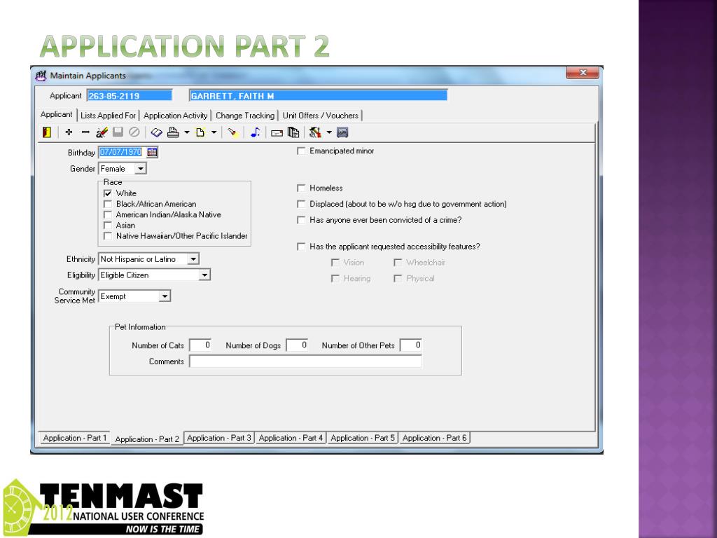Click the Number of Other Pets field

click(410, 345)
